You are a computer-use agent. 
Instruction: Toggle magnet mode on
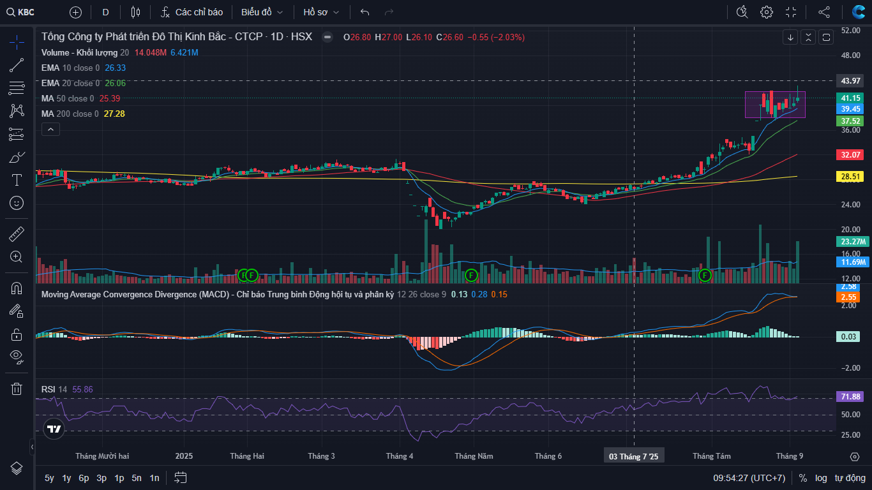pyautogui.click(x=17, y=288)
